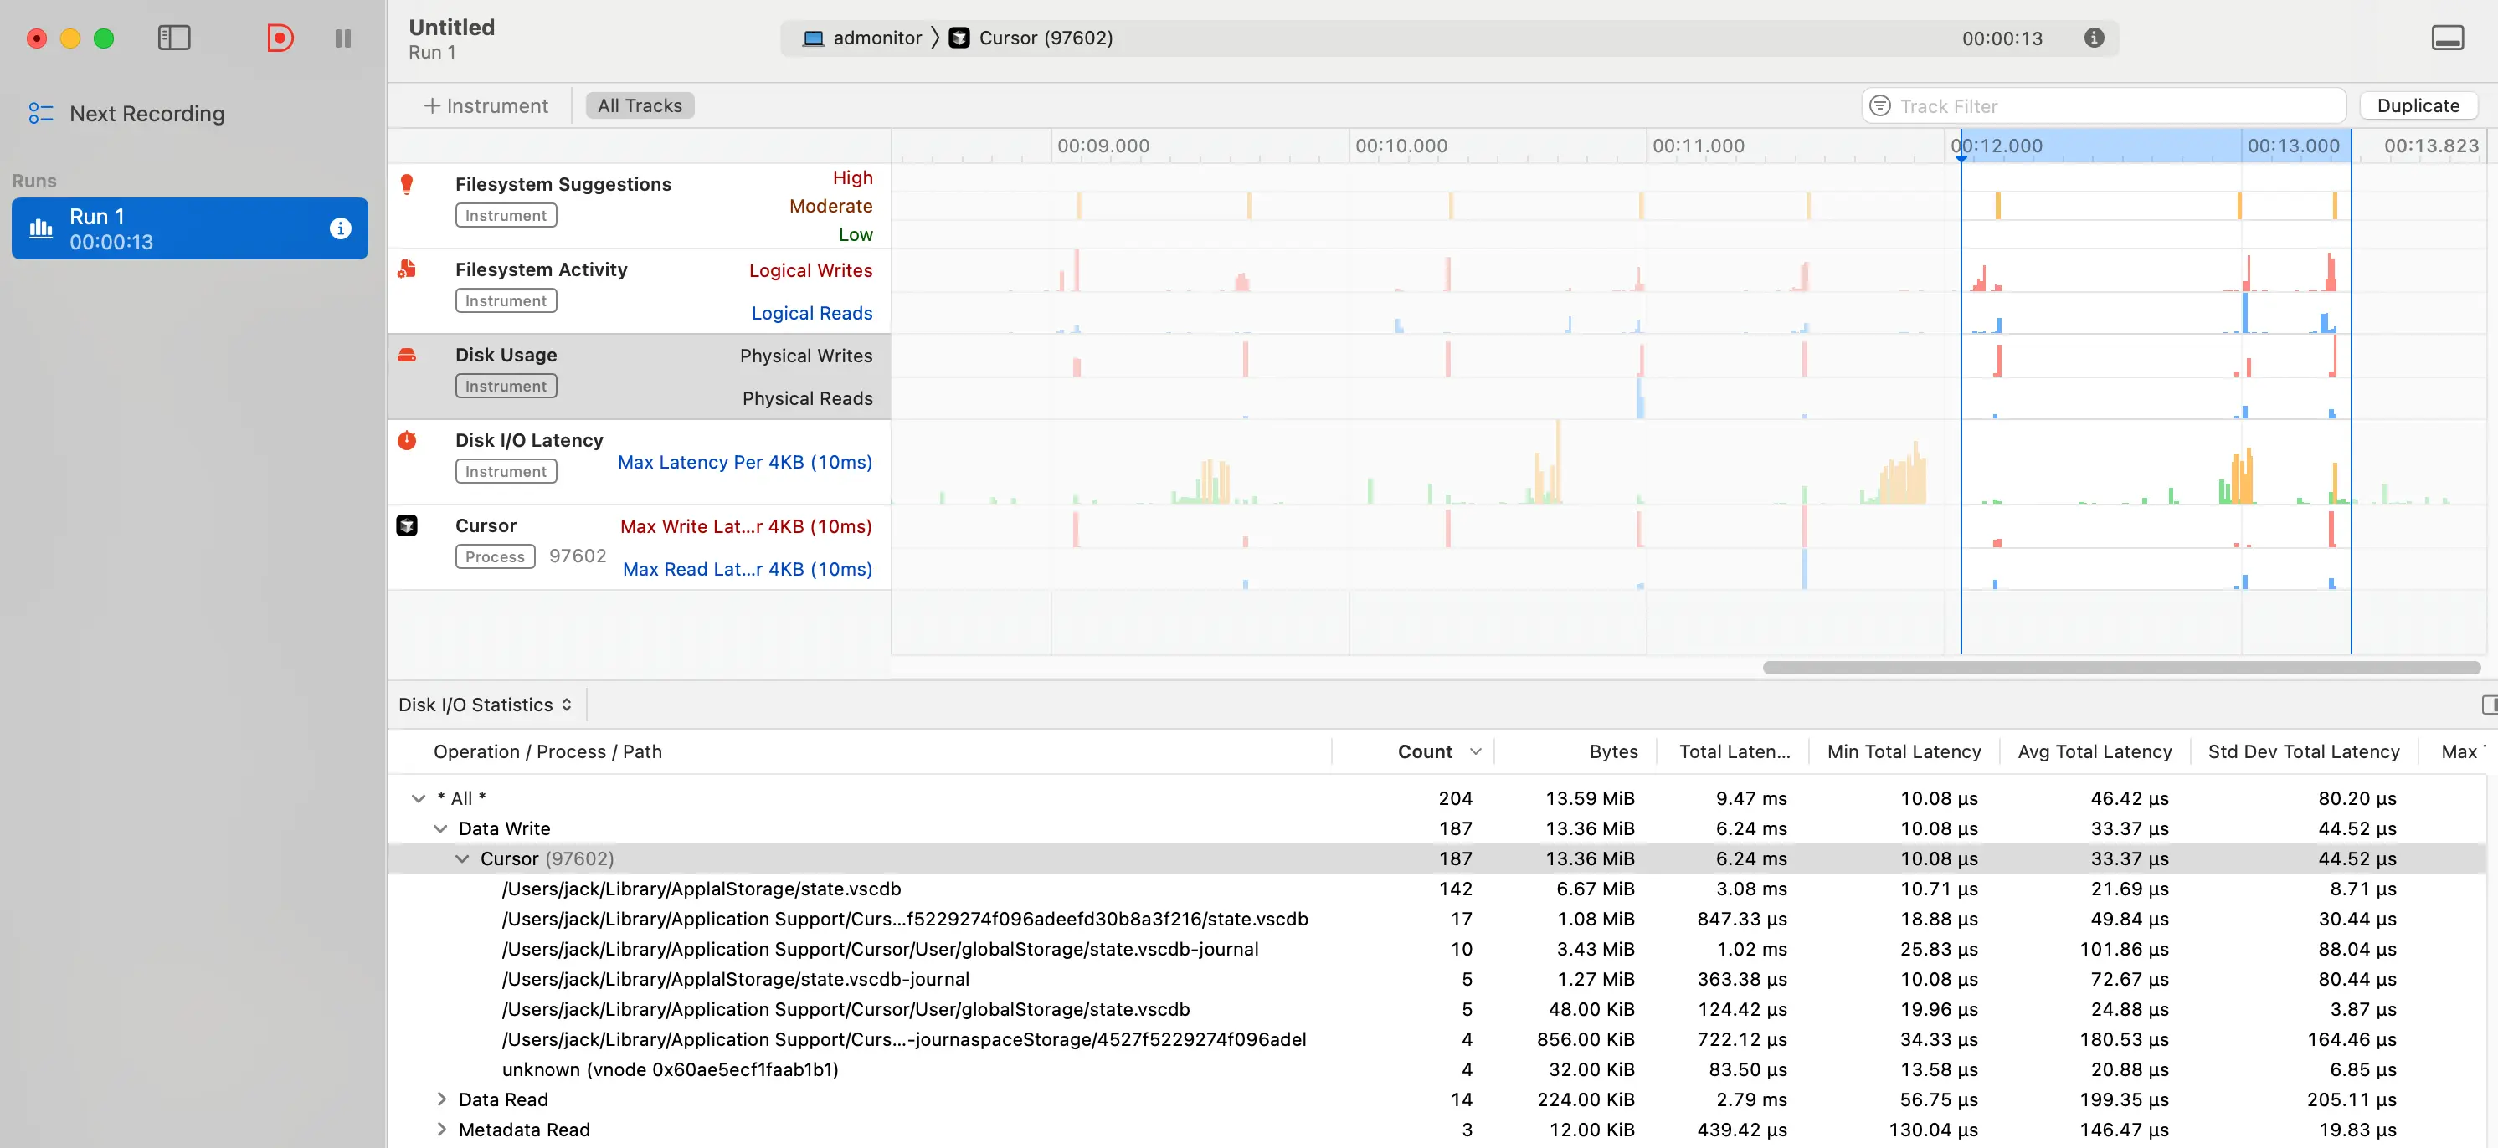Change sort order via the Count column dropdown
The width and height of the screenshot is (2498, 1148).
coord(1476,751)
